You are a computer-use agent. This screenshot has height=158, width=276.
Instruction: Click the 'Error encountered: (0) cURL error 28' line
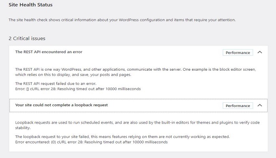(91, 142)
